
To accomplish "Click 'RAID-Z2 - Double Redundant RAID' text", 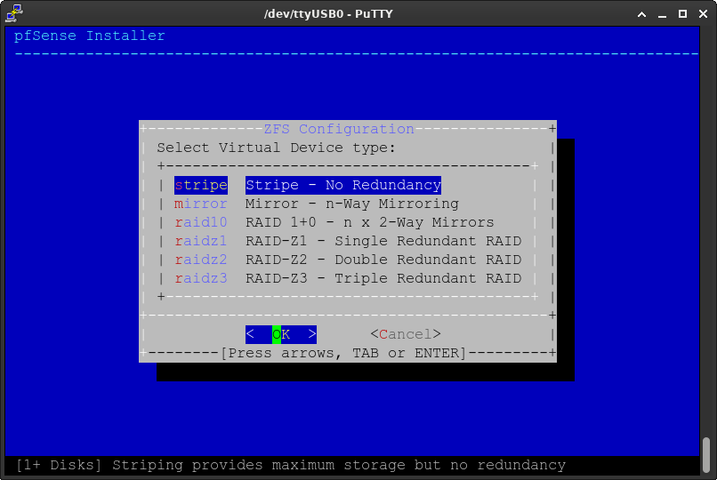I will click(383, 260).
